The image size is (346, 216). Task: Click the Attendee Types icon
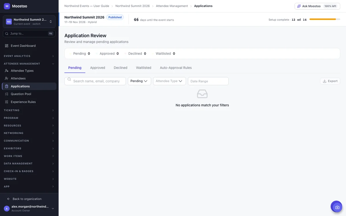point(7,71)
